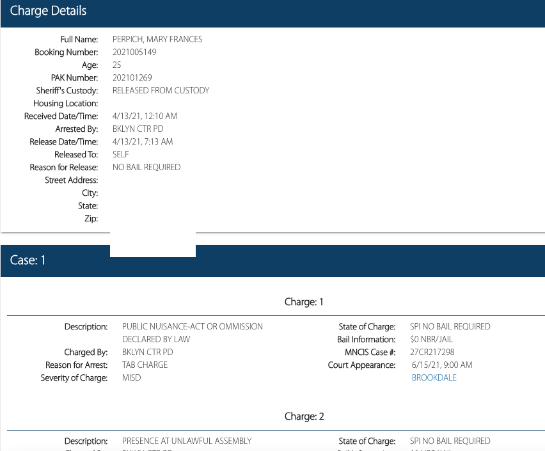Click the Charge: 2 heading

pyautogui.click(x=304, y=416)
